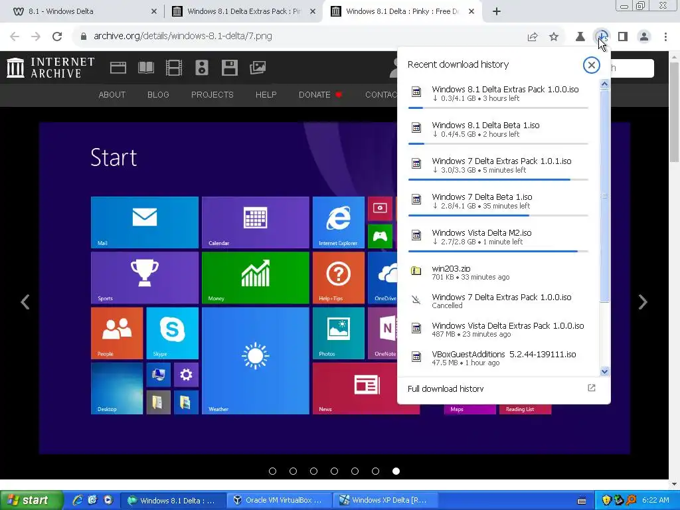Select the first carousel dot

click(x=272, y=471)
